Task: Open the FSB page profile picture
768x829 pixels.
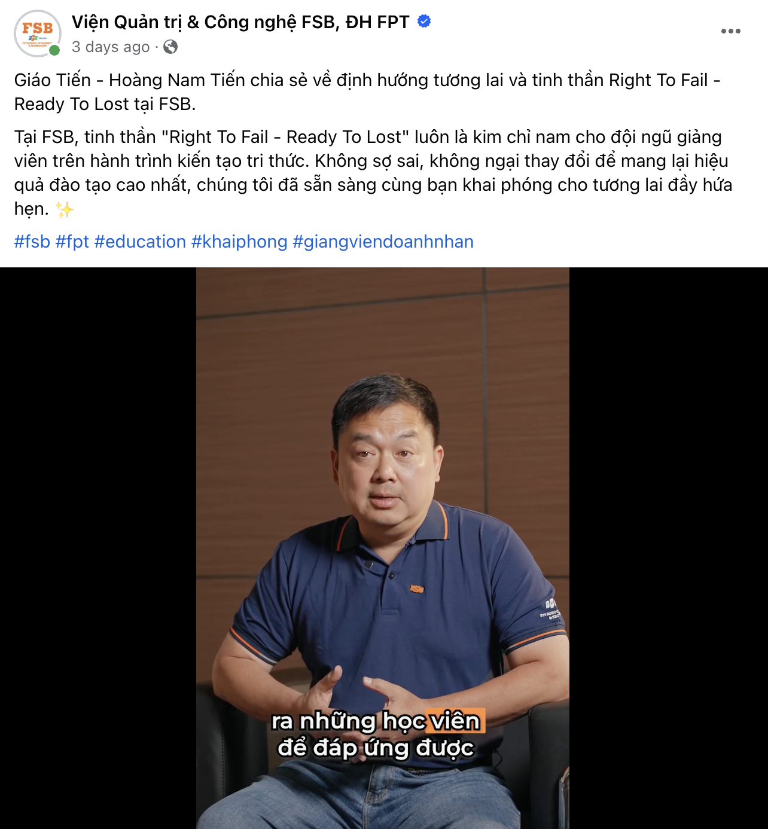Action: pyautogui.click(x=38, y=33)
